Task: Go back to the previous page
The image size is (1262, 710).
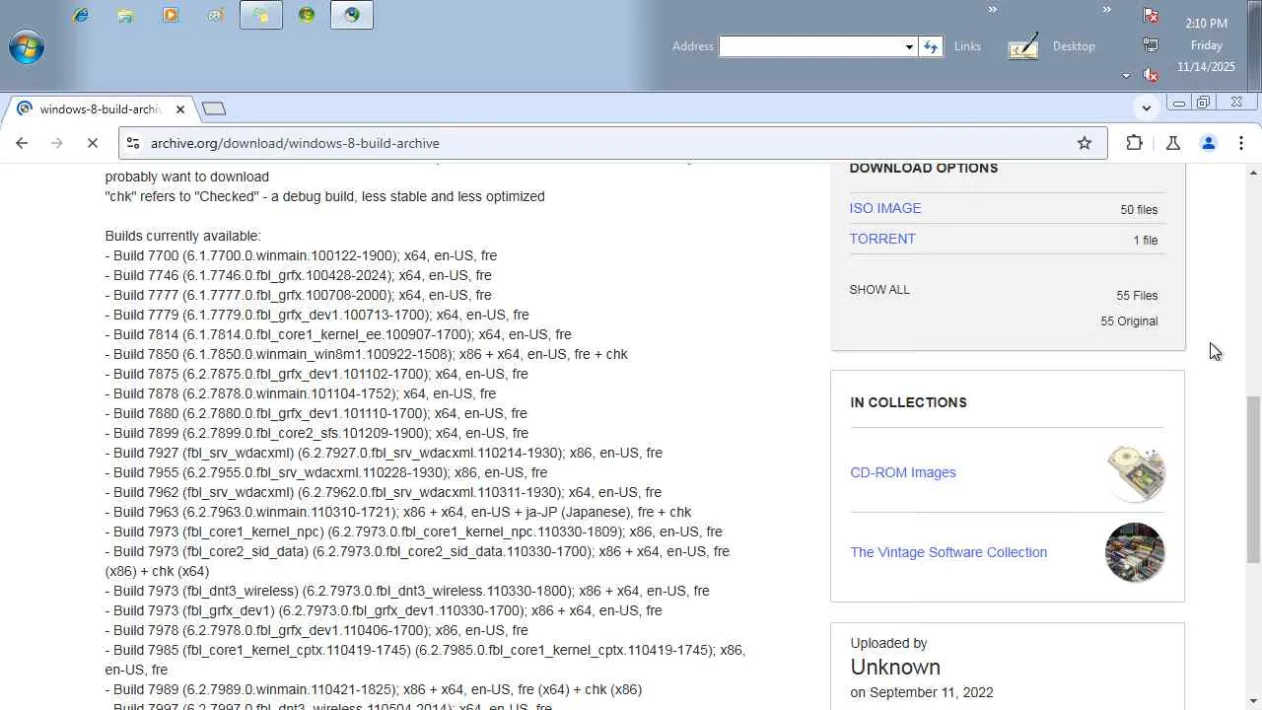Action: pyautogui.click(x=22, y=143)
